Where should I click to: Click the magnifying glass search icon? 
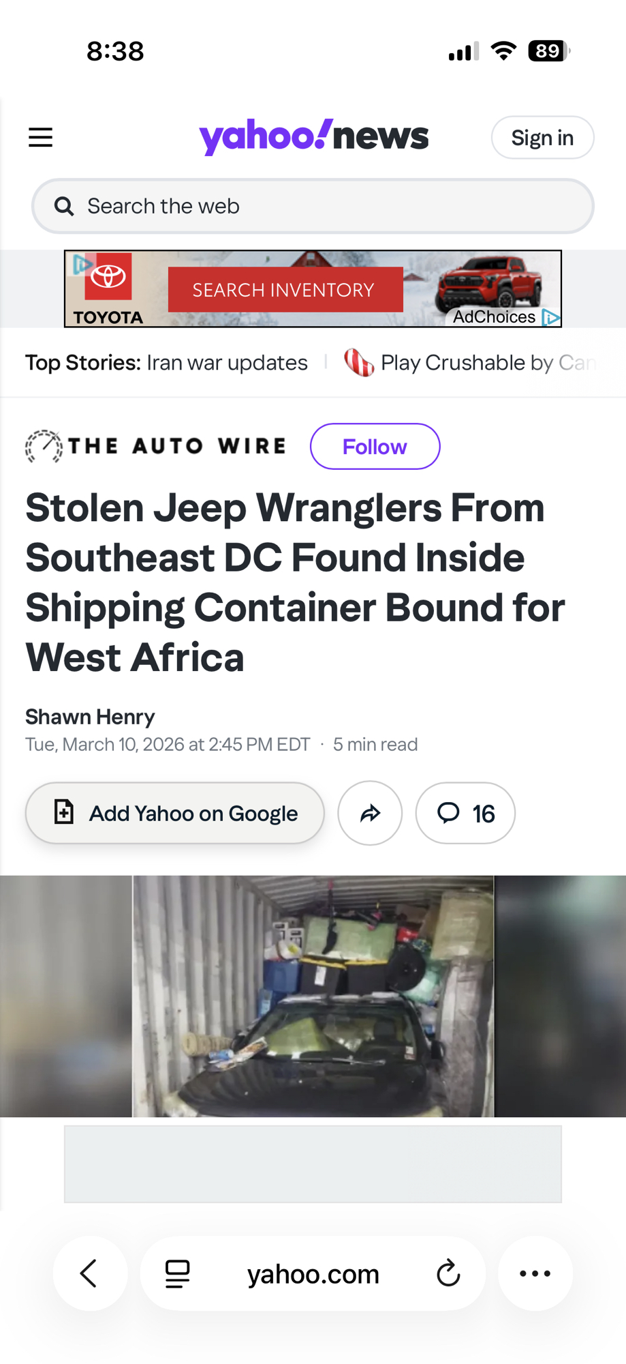[64, 206]
